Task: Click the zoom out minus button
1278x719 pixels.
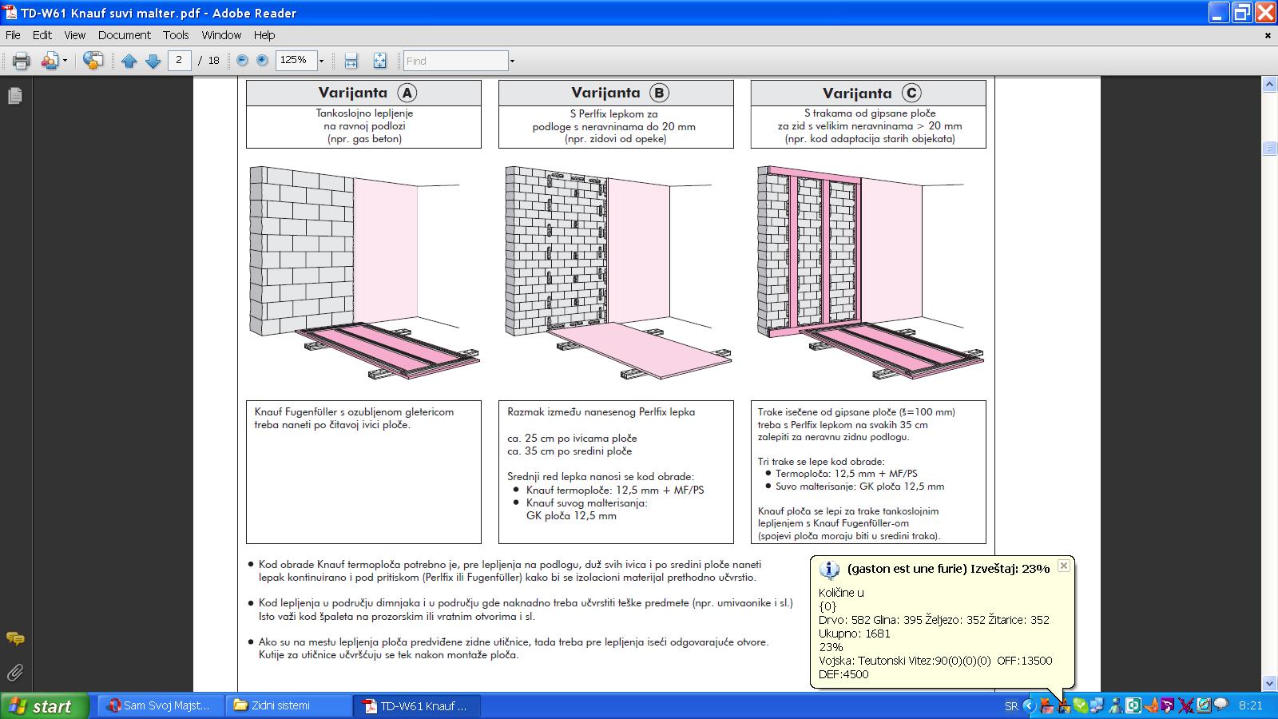Action: [243, 61]
